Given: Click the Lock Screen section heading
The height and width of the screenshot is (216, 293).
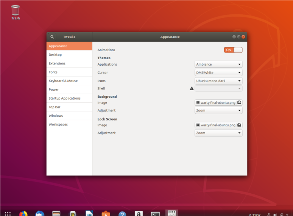Looking at the screenshot, I should [x=107, y=119].
